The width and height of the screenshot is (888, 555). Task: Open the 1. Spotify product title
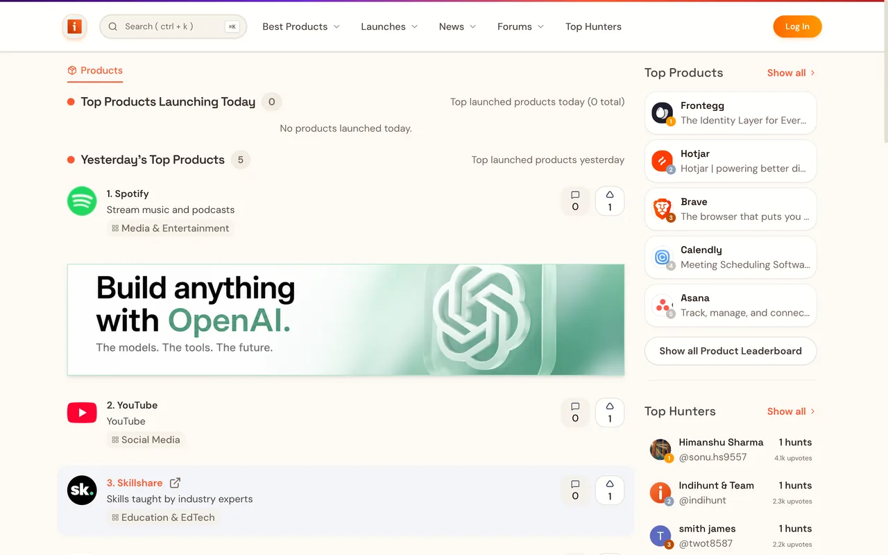click(x=128, y=194)
